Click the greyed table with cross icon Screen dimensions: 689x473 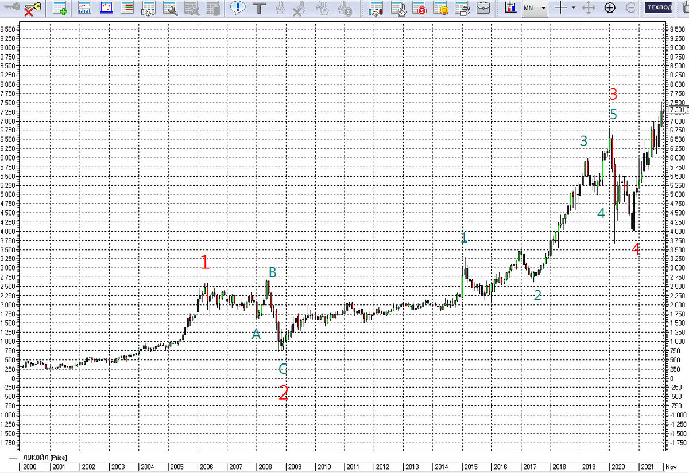coord(192,8)
